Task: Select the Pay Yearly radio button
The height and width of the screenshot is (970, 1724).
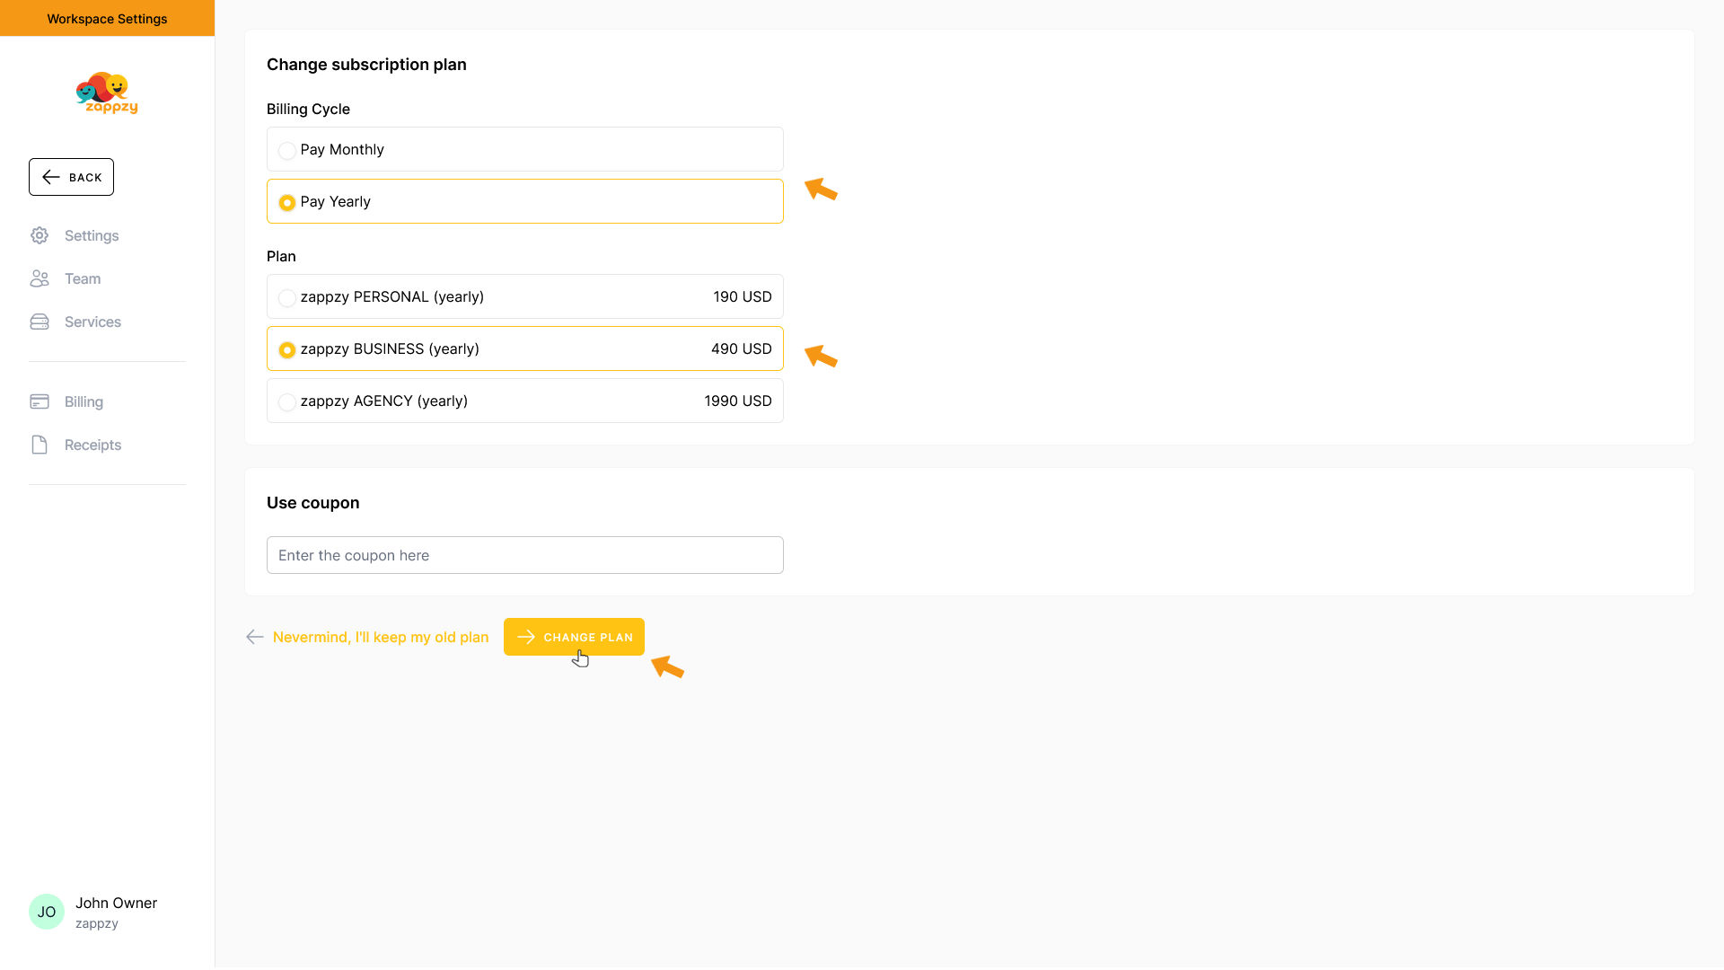Action: click(287, 202)
